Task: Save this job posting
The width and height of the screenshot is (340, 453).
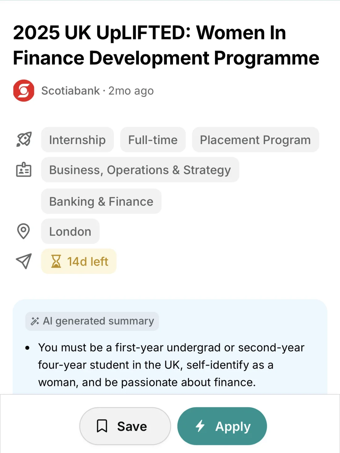Action: pyautogui.click(x=125, y=426)
